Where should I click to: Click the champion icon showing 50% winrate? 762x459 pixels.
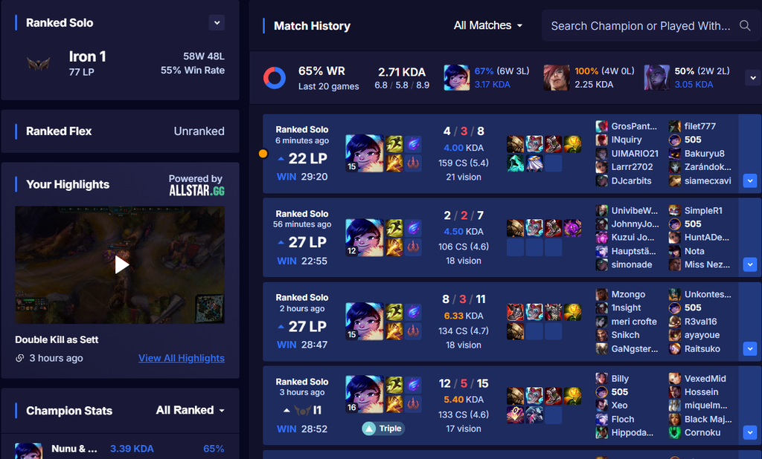pos(656,78)
